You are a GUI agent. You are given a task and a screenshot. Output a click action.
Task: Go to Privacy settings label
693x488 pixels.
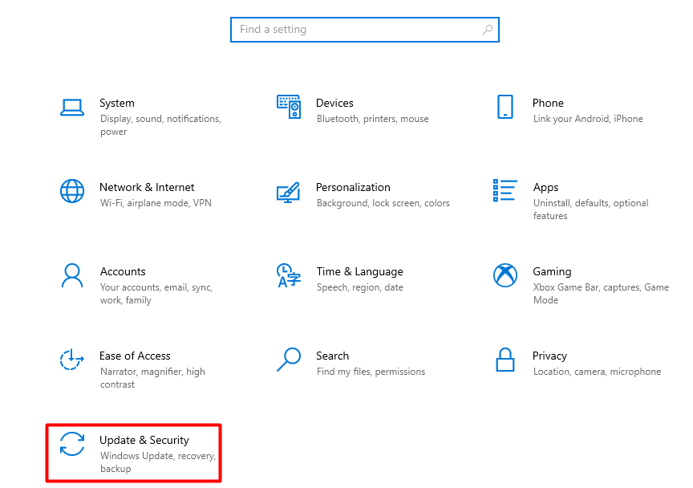coord(549,356)
